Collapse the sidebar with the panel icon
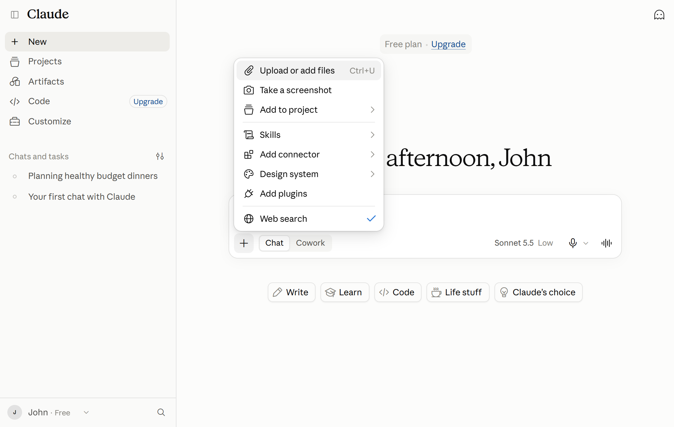The image size is (674, 427). tap(15, 14)
